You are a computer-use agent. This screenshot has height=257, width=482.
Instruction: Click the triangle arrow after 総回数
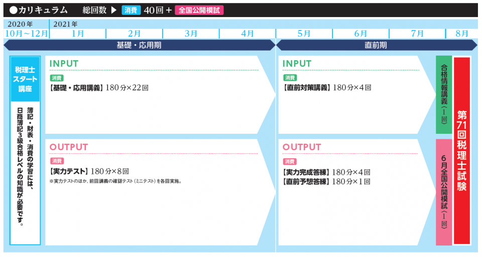coord(113,10)
